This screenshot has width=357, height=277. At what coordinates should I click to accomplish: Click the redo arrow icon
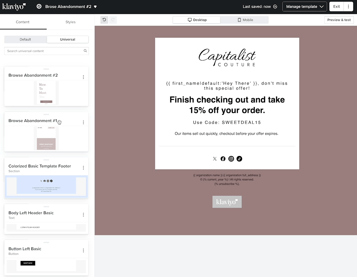tap(113, 20)
